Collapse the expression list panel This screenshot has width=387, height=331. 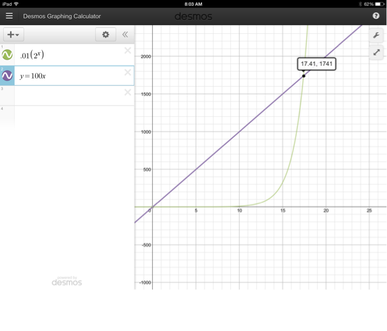[x=125, y=35]
